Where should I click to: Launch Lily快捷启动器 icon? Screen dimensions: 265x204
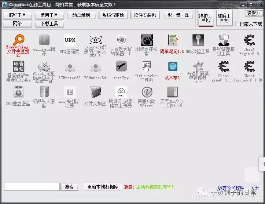pyautogui.click(x=70, y=92)
